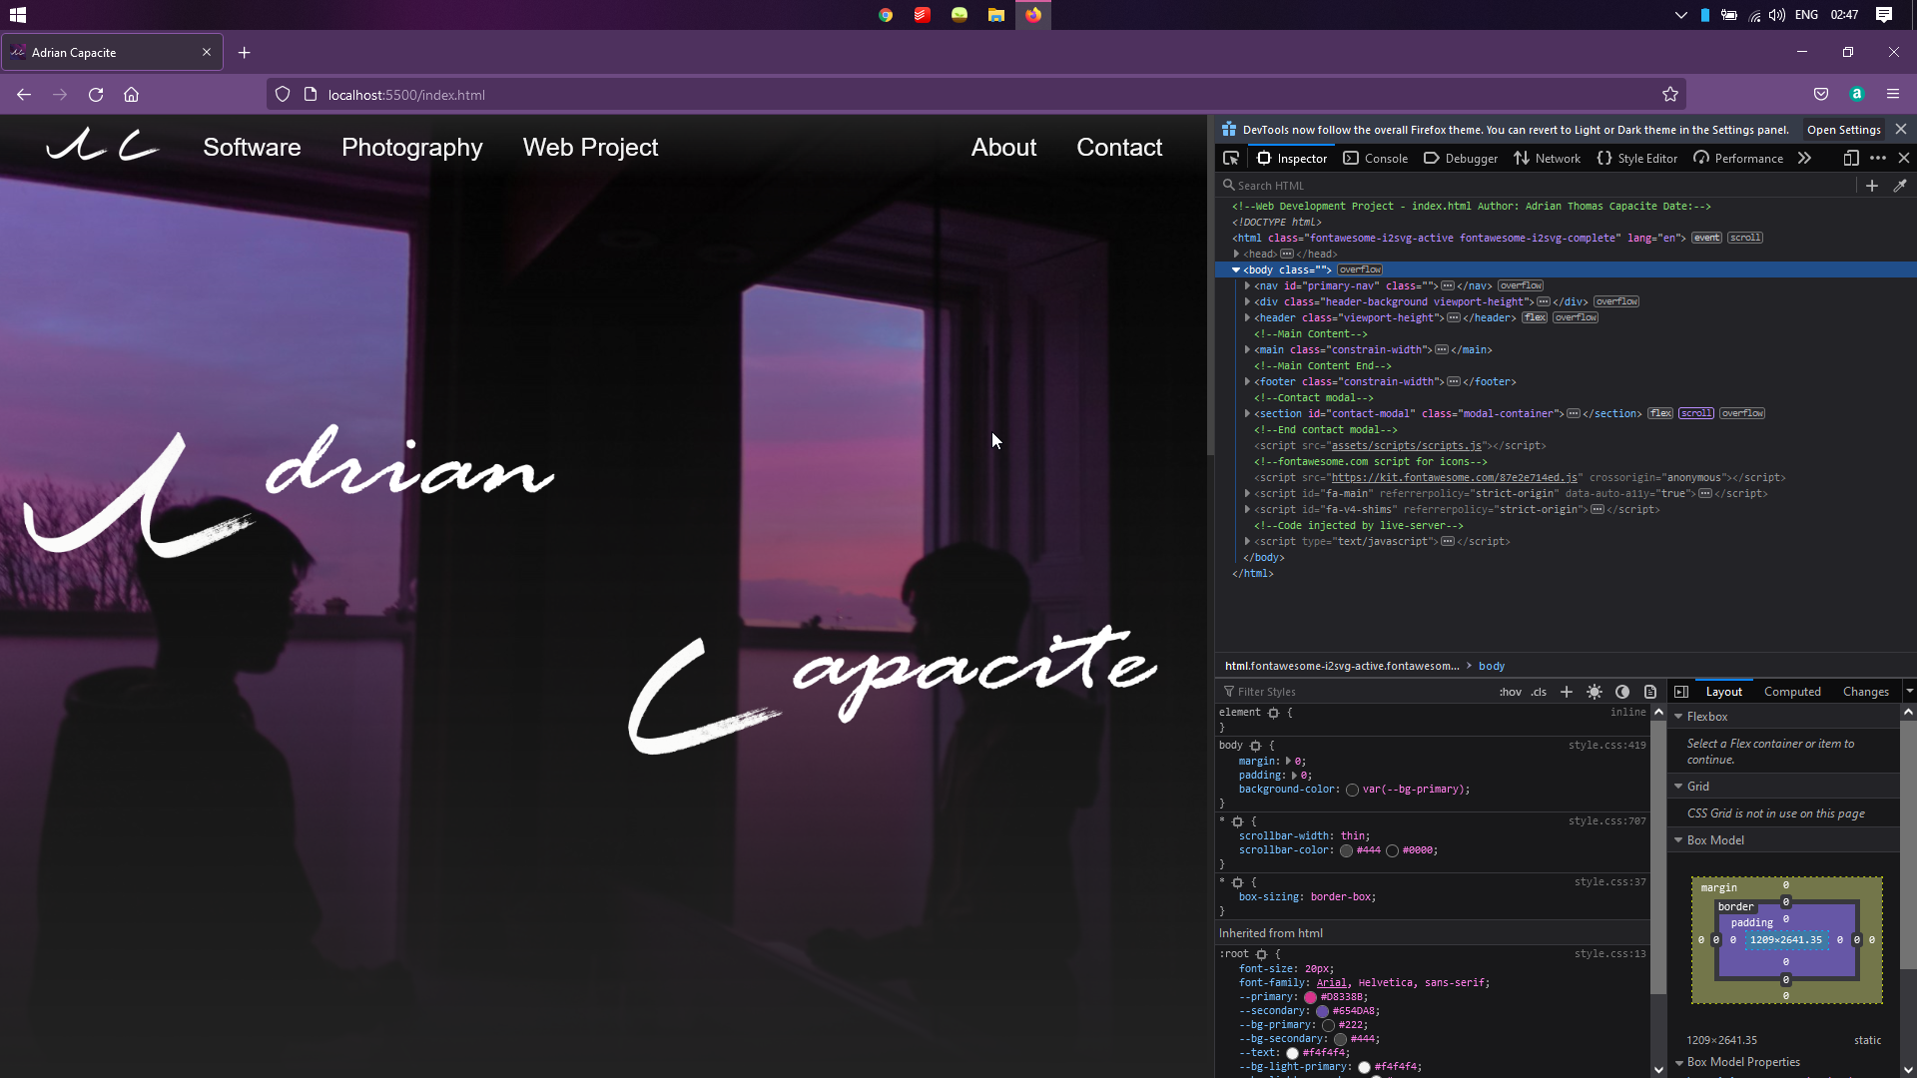Collapse the Box Model section
The height and width of the screenshot is (1078, 1917).
click(1678, 840)
